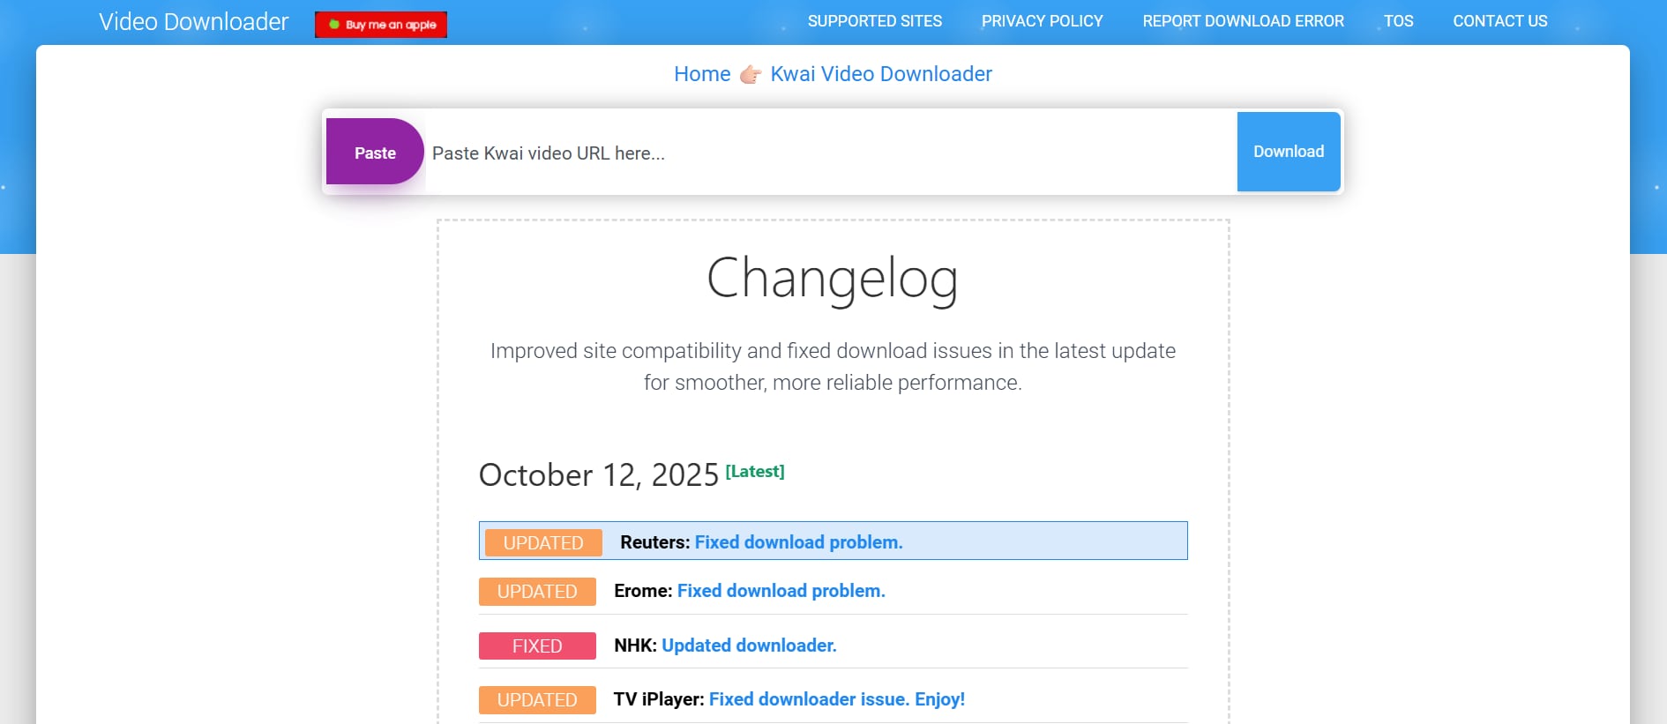
Task: Open NHK Updated downloader link
Action: (749, 646)
